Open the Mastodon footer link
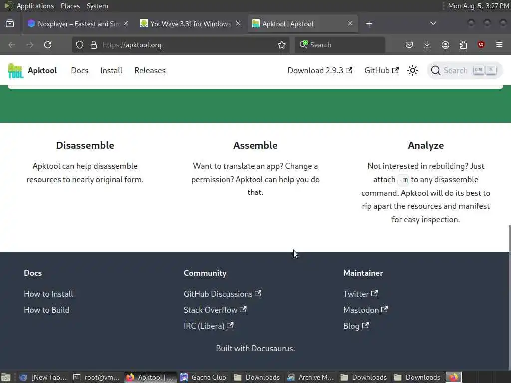 coord(365,310)
